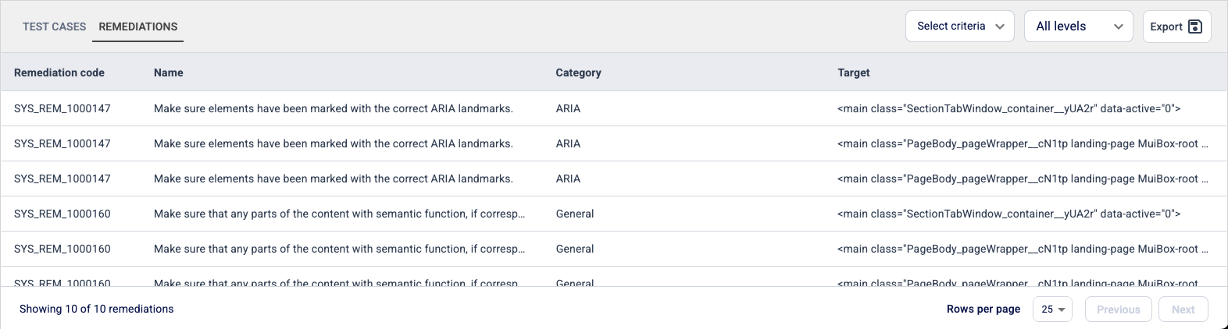Click the Target column header

coord(853,73)
